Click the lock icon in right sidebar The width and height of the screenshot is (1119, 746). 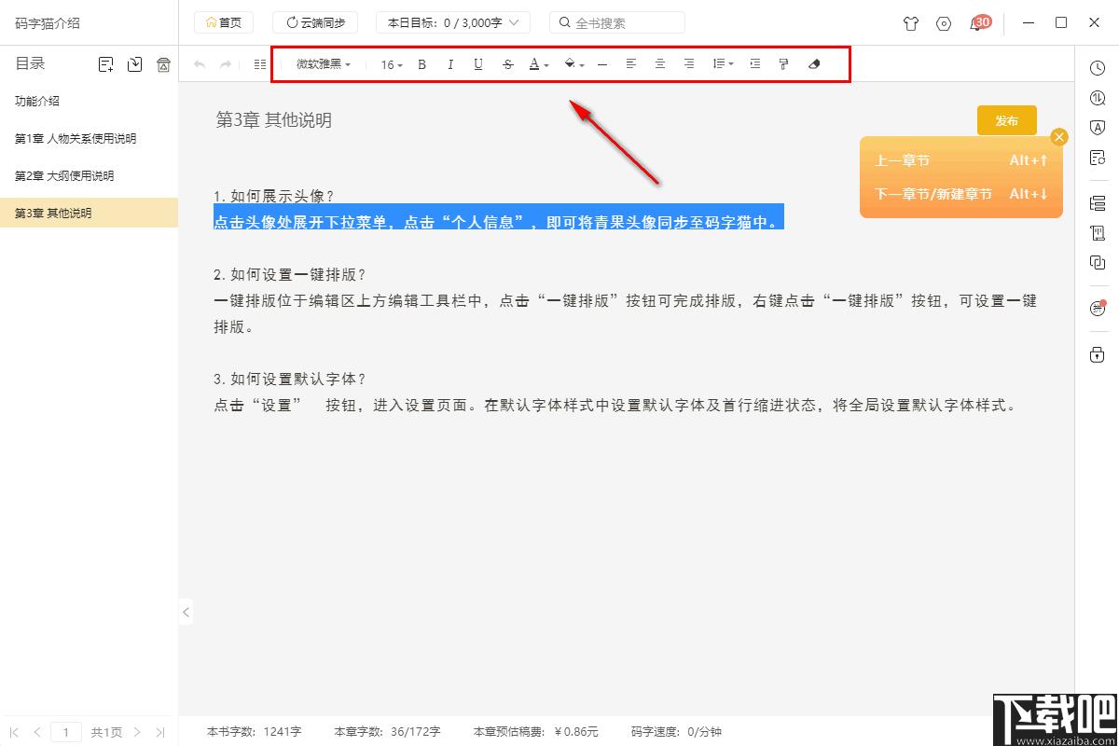pyautogui.click(x=1097, y=354)
